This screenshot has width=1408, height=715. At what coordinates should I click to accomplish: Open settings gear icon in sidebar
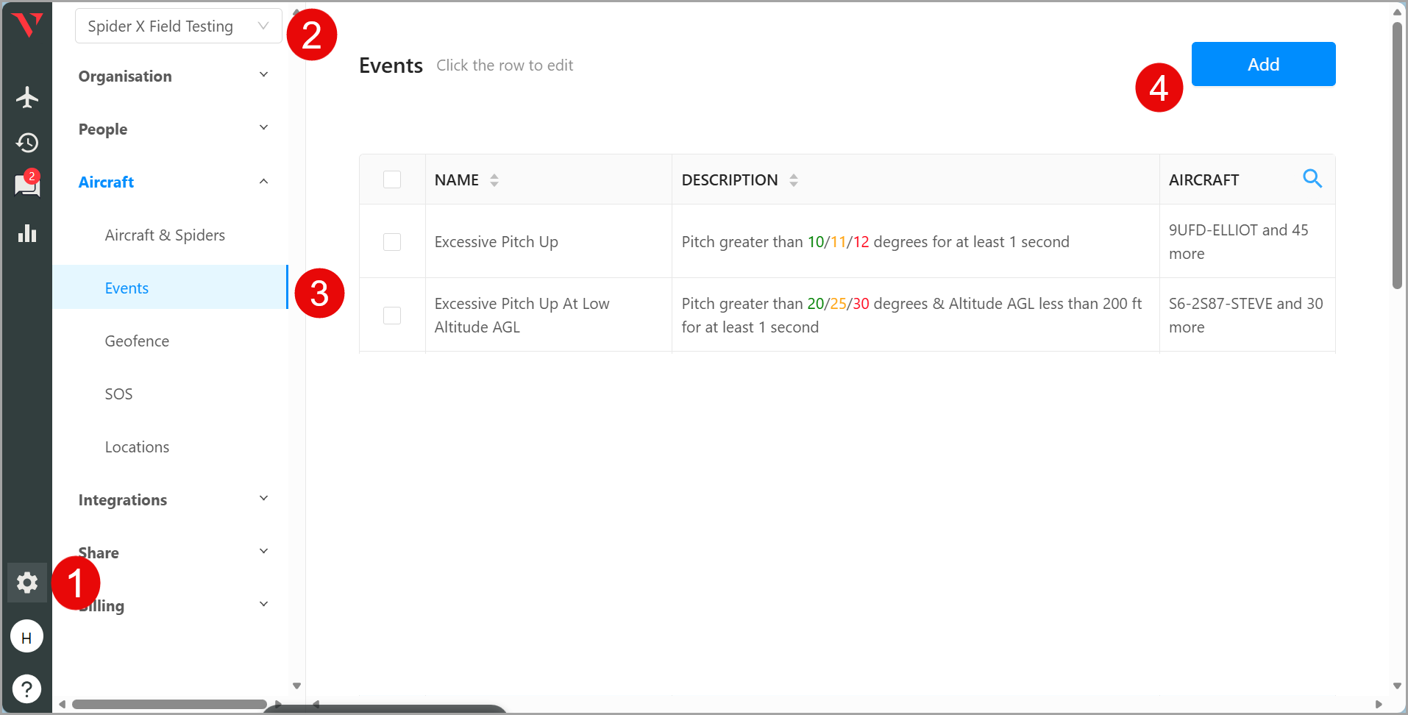point(27,583)
